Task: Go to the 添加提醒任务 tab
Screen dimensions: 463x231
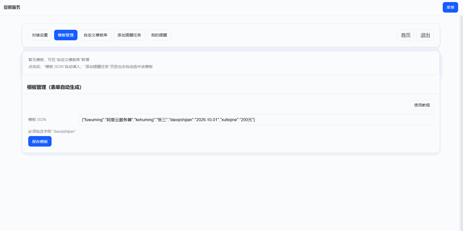Action: pos(129,35)
